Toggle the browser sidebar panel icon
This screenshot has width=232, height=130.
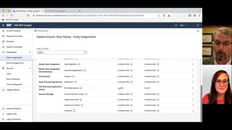[190, 16]
